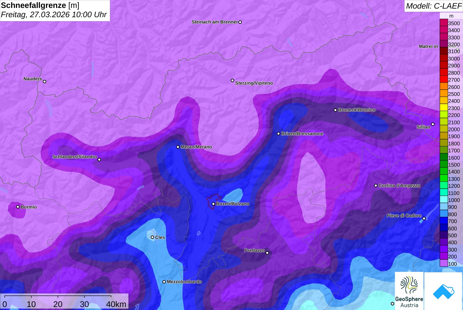Click the Modell: C-LAEF label
This screenshot has width=463, height=310.
click(x=434, y=6)
